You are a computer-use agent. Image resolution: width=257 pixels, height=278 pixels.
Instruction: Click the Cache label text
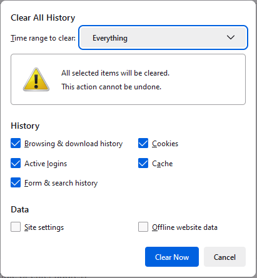pyautogui.click(x=163, y=164)
